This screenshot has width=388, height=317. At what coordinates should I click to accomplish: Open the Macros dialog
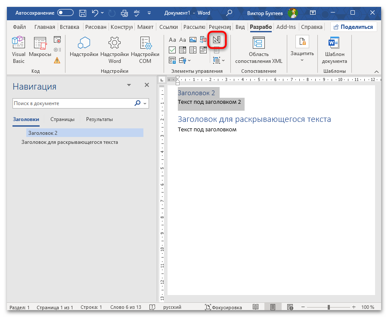pyautogui.click(x=40, y=50)
